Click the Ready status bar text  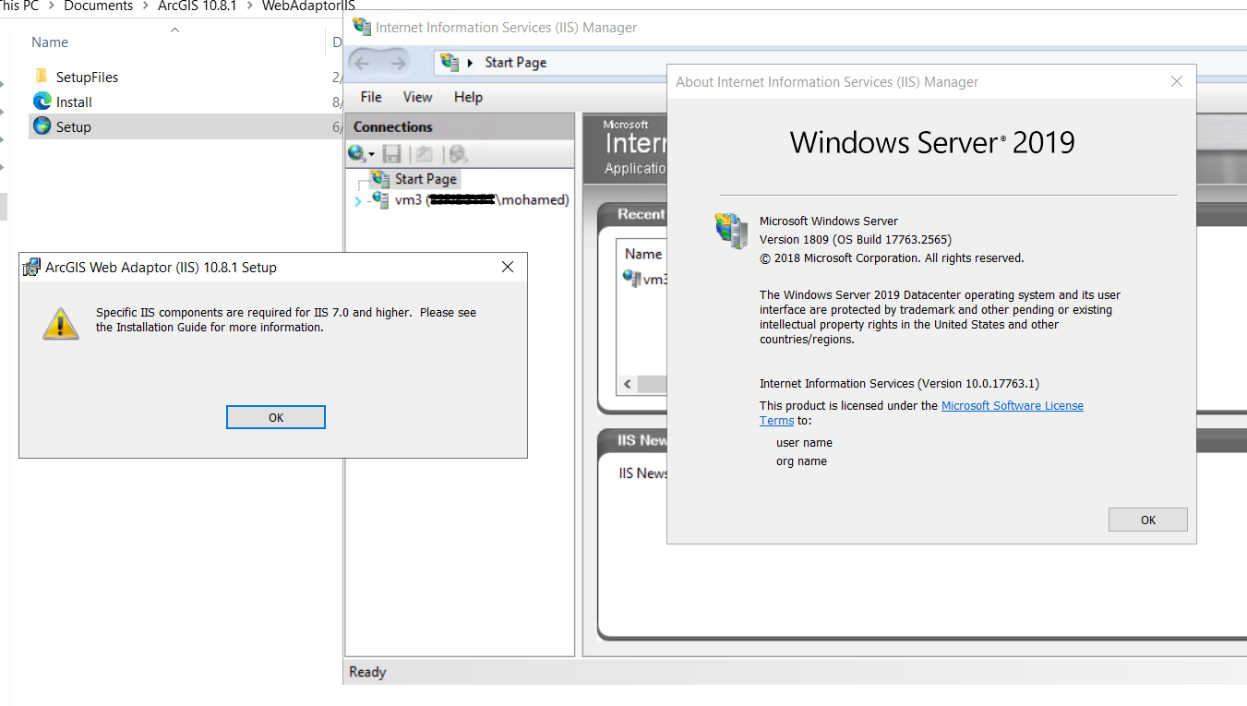tap(367, 672)
